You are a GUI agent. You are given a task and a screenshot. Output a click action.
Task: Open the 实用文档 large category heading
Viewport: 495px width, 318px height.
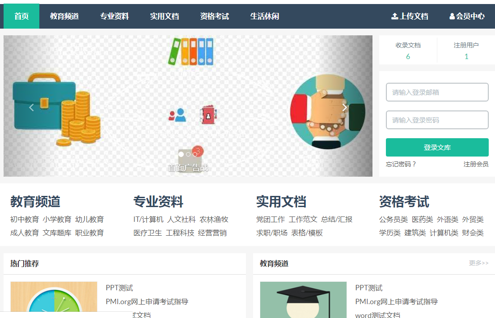(281, 201)
